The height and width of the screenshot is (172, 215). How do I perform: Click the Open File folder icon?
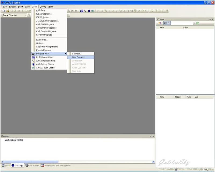click(8, 11)
